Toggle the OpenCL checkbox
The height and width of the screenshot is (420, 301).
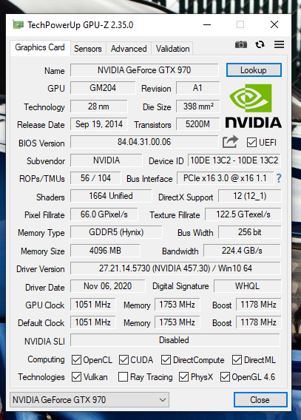(76, 359)
